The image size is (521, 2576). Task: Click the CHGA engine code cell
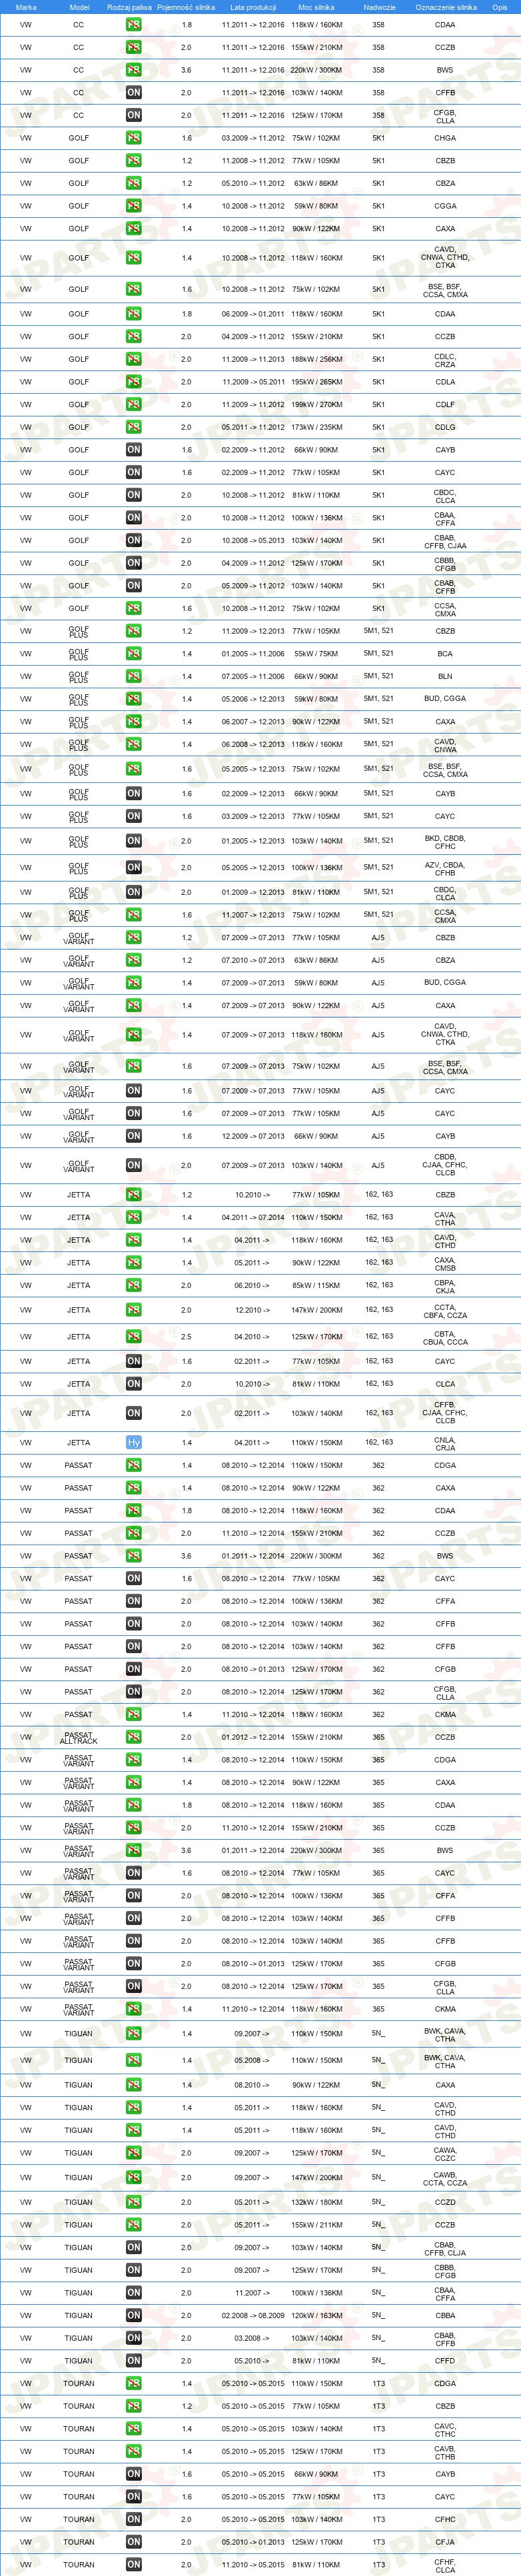[445, 138]
